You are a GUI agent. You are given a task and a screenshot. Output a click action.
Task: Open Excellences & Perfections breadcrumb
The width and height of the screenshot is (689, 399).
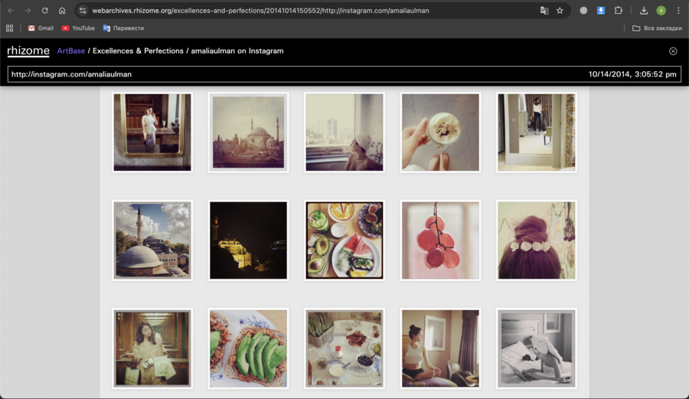click(x=138, y=51)
